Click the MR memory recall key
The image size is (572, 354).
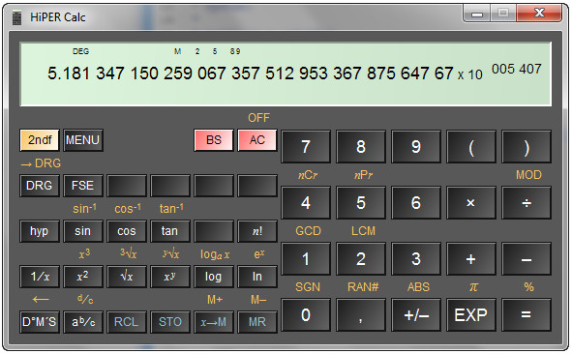coord(257,322)
